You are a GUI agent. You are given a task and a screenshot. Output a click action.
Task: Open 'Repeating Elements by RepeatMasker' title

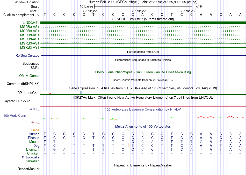[x=143, y=165]
